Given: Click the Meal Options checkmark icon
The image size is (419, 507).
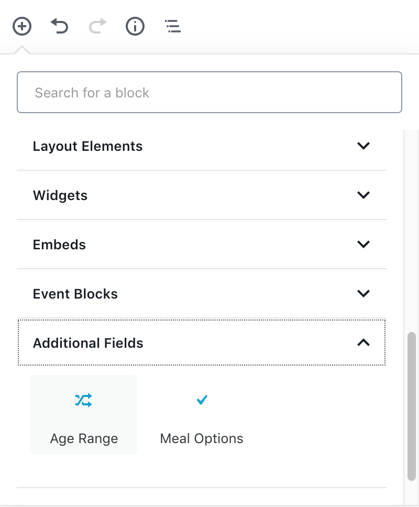Looking at the screenshot, I should point(202,401).
